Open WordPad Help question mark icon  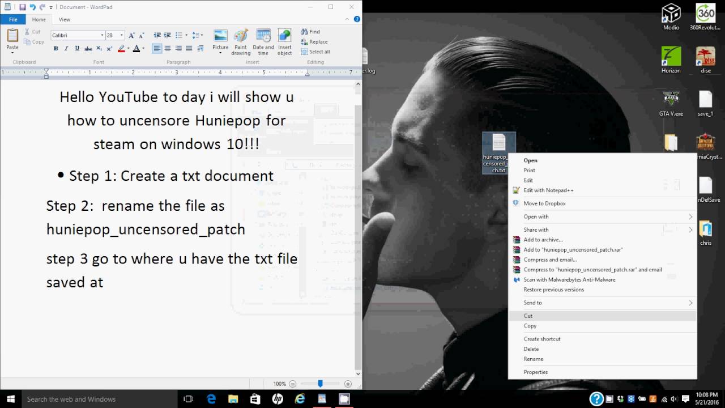(x=357, y=19)
